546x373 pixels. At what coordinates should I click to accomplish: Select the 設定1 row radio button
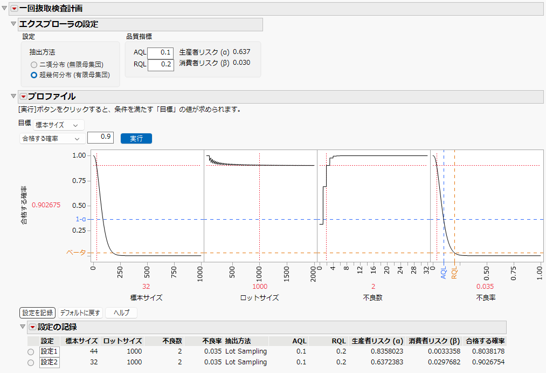(x=31, y=352)
